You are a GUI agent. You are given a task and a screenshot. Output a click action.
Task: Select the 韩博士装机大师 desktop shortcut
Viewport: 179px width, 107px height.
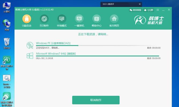pos(7,63)
